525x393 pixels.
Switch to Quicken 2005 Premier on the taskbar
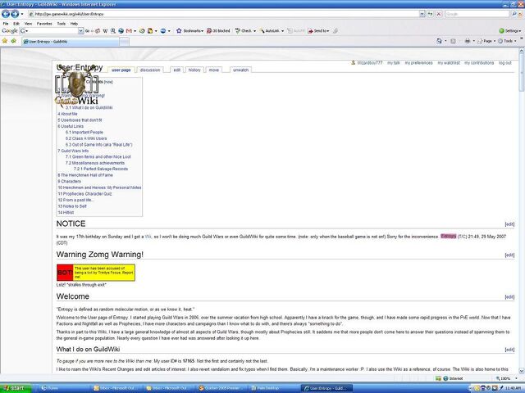coord(221,388)
